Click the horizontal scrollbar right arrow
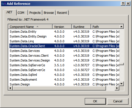This screenshot has width=132, height=108. pos(117,88)
